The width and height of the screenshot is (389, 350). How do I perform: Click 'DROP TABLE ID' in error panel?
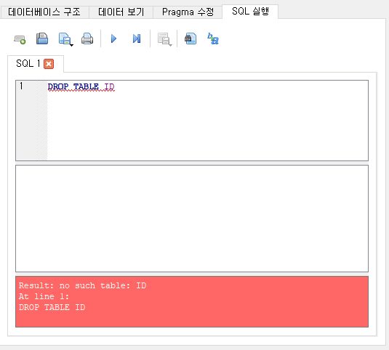coord(52,307)
